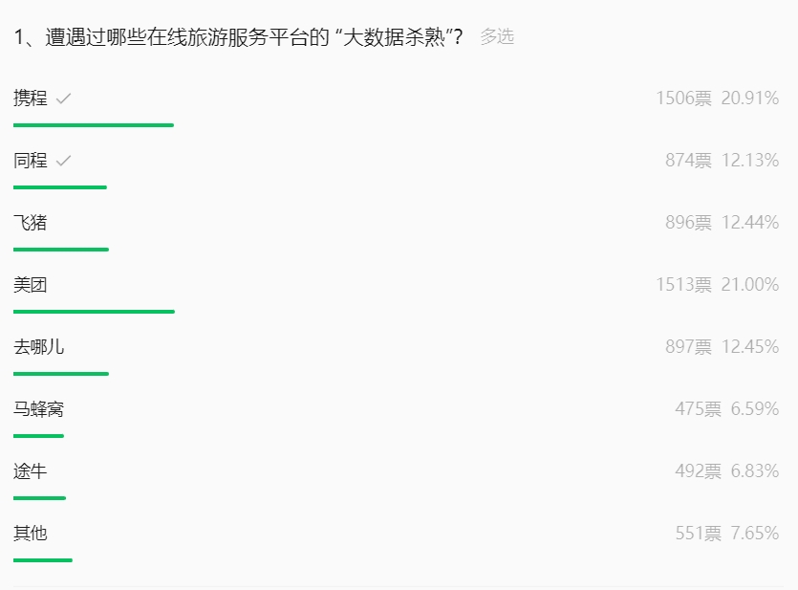Choose the 飞猪 option
798x590 pixels.
[x=31, y=223]
